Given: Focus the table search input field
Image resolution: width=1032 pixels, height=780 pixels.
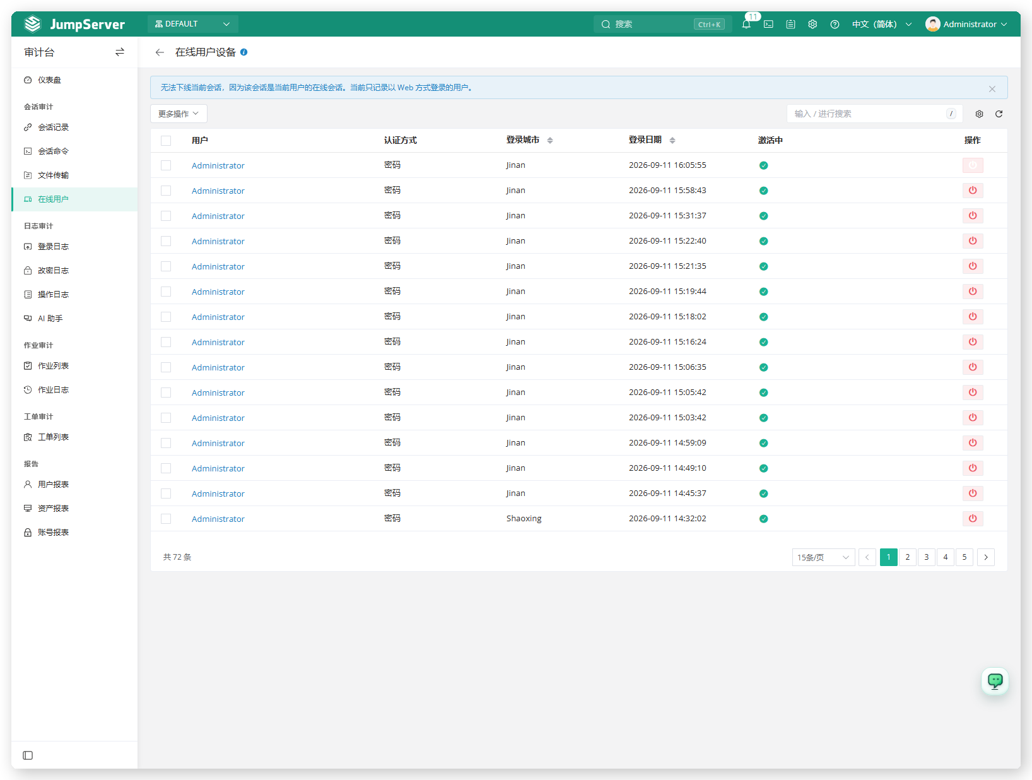Looking at the screenshot, I should [874, 114].
